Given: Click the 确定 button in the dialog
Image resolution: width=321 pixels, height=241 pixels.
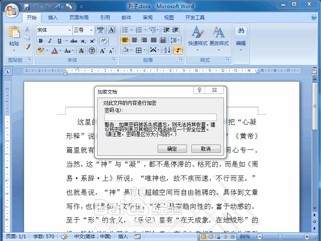Looking at the screenshot, I should point(172,148).
